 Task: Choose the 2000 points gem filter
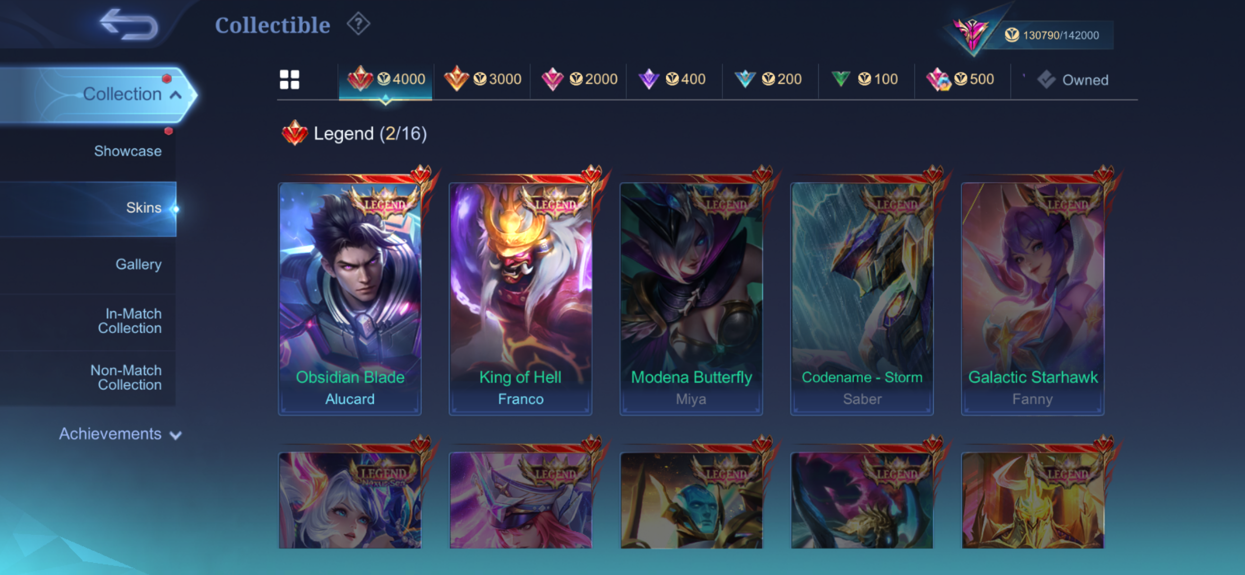point(579,79)
